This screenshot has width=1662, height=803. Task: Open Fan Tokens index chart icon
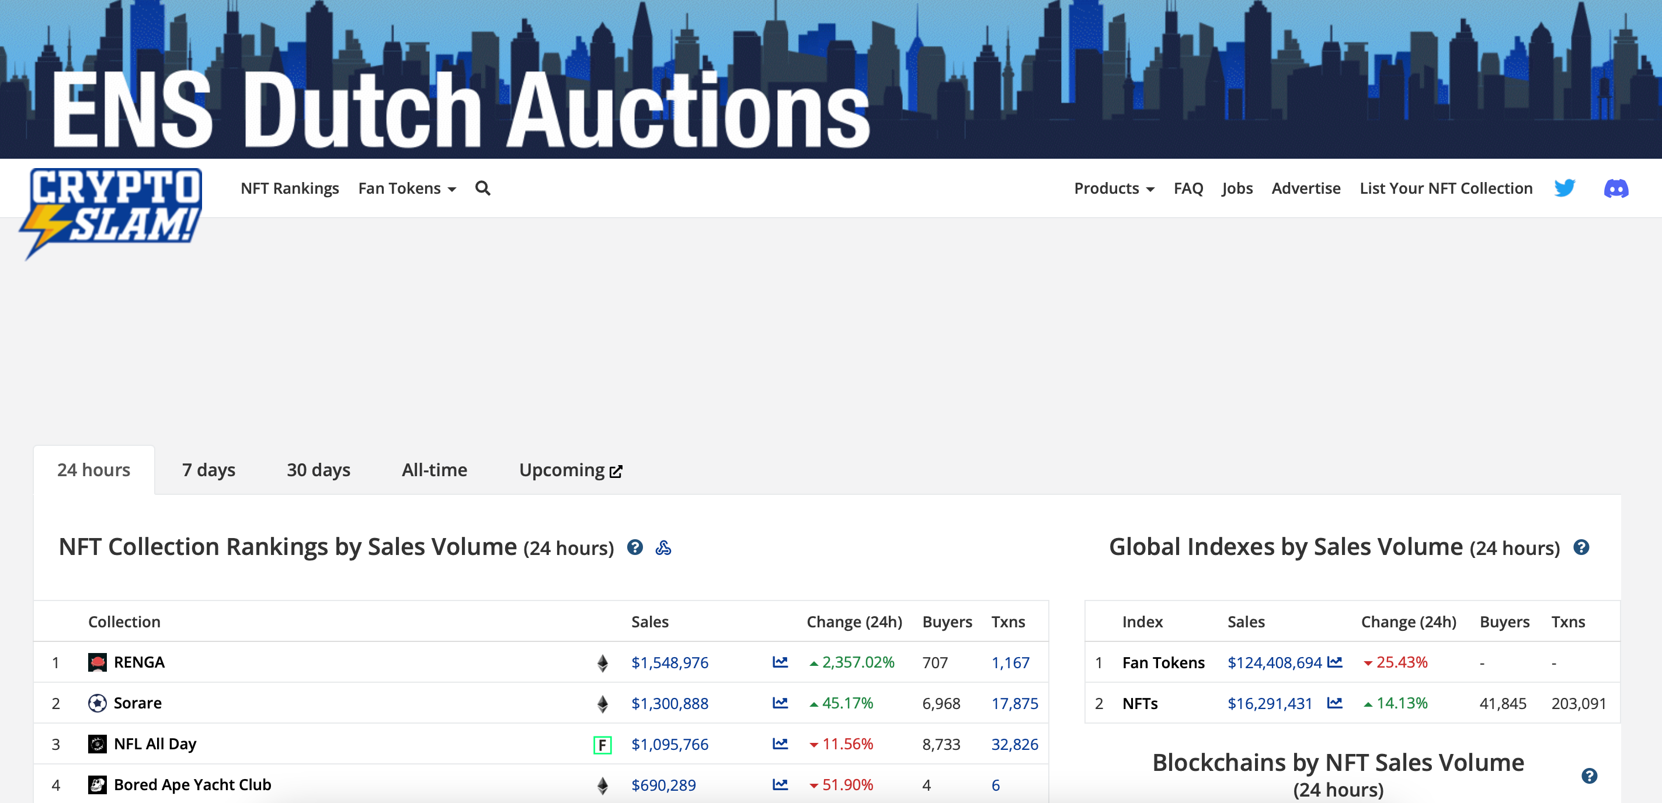pyautogui.click(x=1335, y=662)
